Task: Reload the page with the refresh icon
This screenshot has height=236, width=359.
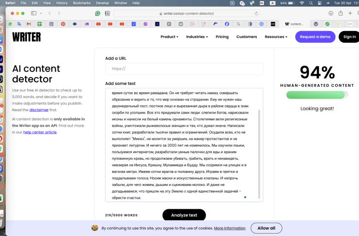Action: click(256, 14)
